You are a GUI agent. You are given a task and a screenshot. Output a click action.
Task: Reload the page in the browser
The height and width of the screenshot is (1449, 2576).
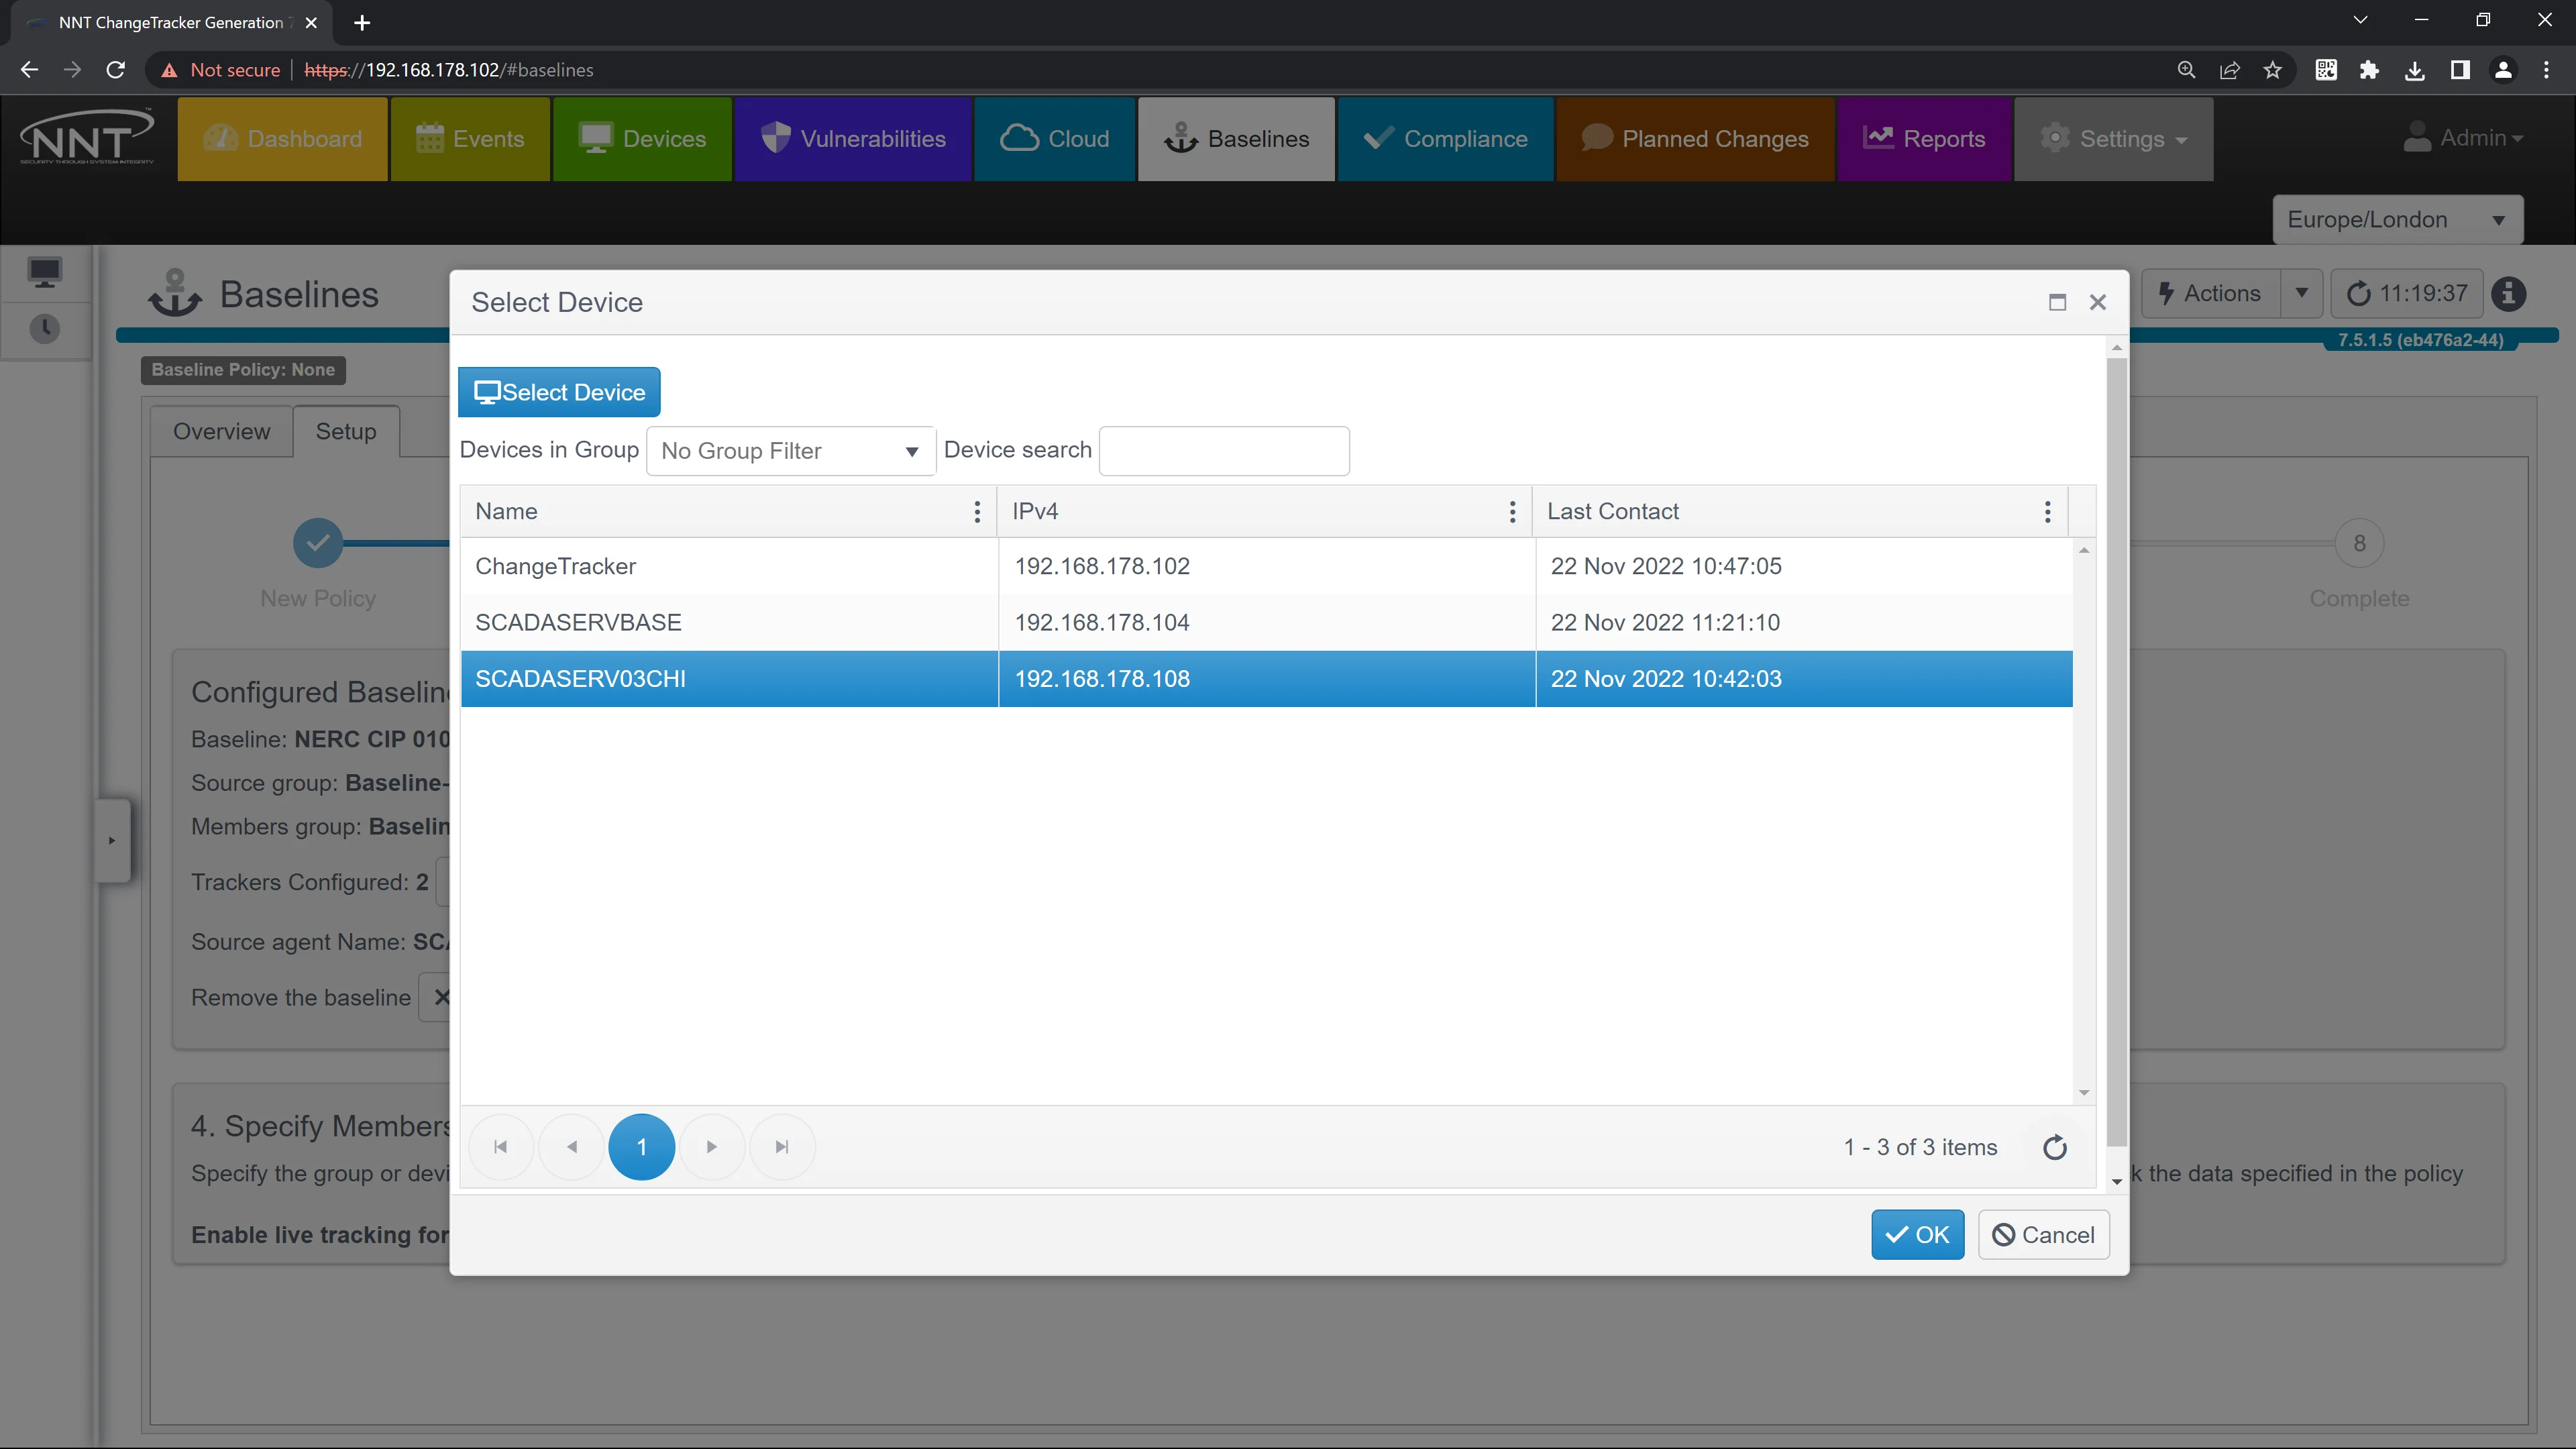[x=116, y=70]
